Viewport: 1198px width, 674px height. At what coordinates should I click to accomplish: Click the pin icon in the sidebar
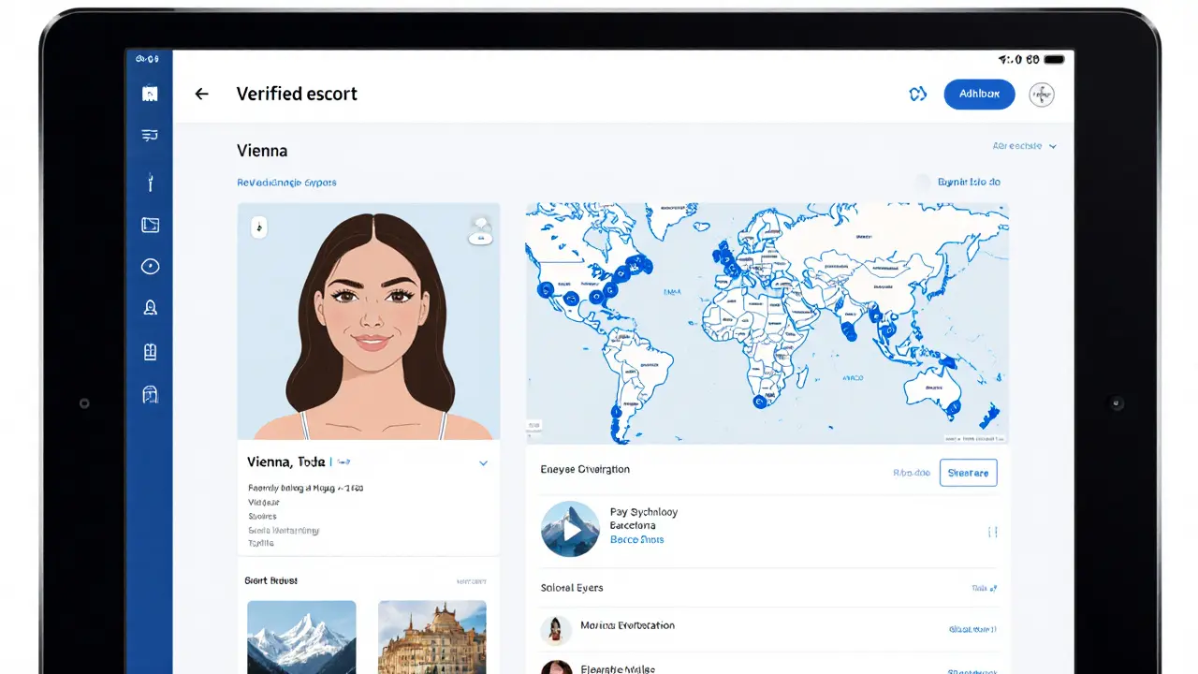(x=150, y=181)
